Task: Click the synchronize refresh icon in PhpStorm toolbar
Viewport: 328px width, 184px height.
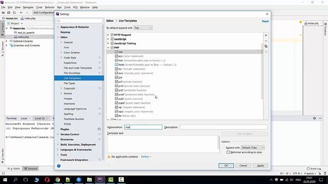Action: (x=14, y=13)
